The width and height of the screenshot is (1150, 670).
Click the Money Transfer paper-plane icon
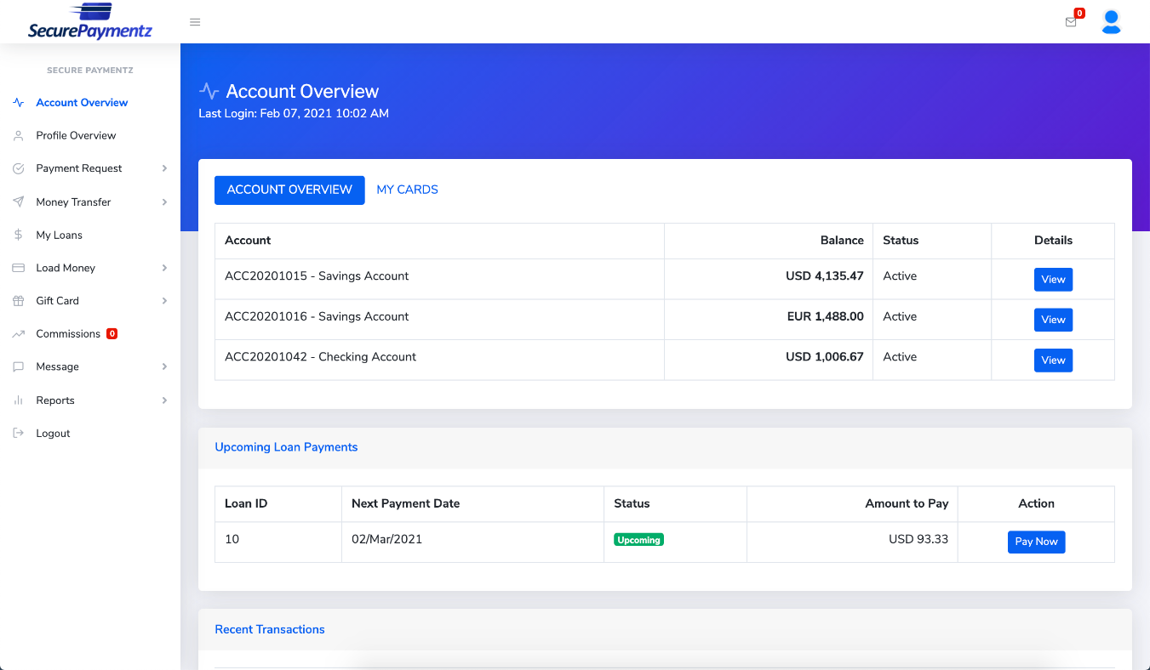click(x=18, y=202)
